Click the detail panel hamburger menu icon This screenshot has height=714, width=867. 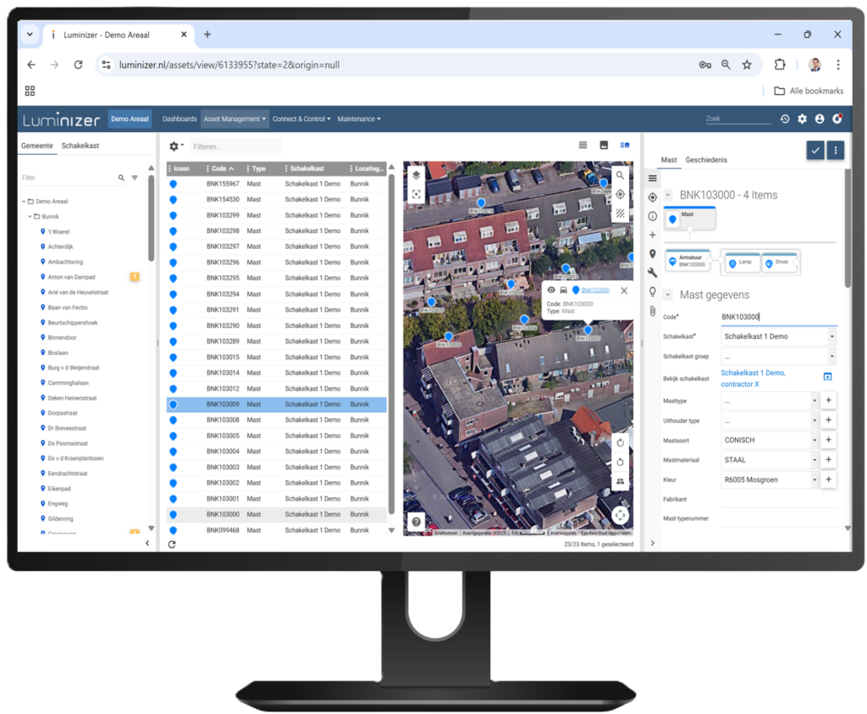pyautogui.click(x=653, y=178)
